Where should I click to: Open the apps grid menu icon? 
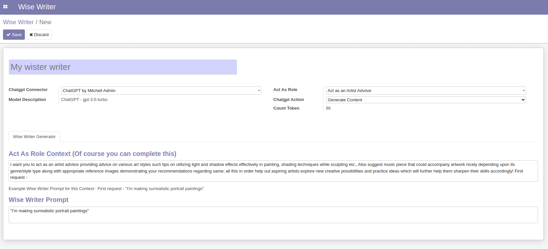click(x=5, y=7)
